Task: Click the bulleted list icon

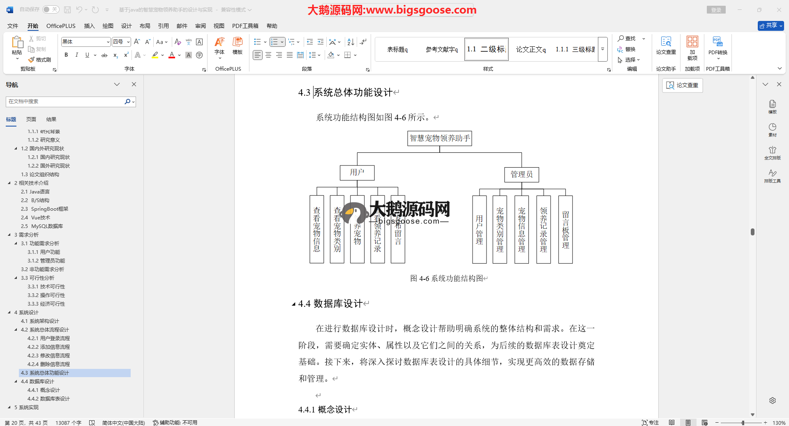Action: point(258,42)
